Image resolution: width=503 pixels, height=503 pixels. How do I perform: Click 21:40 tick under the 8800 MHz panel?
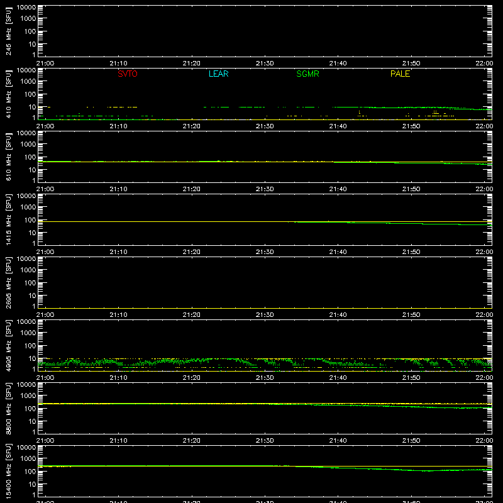[338, 441]
